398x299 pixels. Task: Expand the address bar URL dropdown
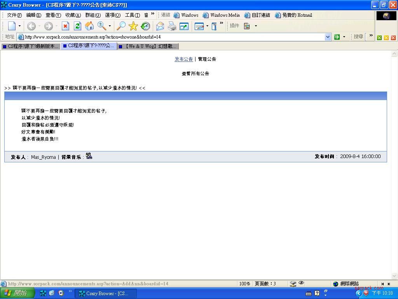click(328, 37)
